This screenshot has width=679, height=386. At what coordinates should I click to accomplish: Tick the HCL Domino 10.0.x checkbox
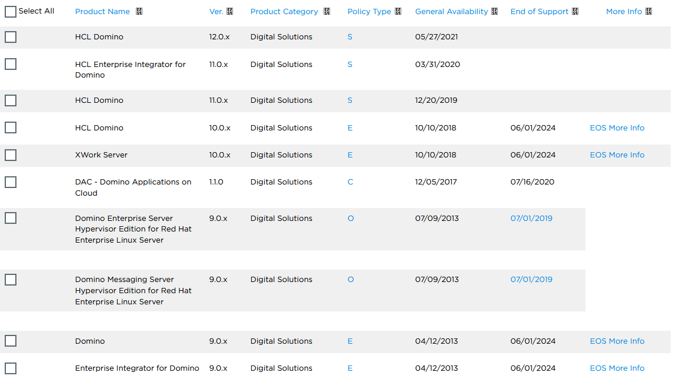tap(11, 128)
